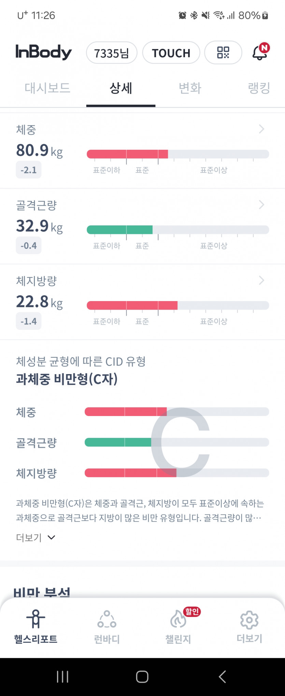Expand 체중 detail chevron
The image size is (285, 696).
pos(261,129)
